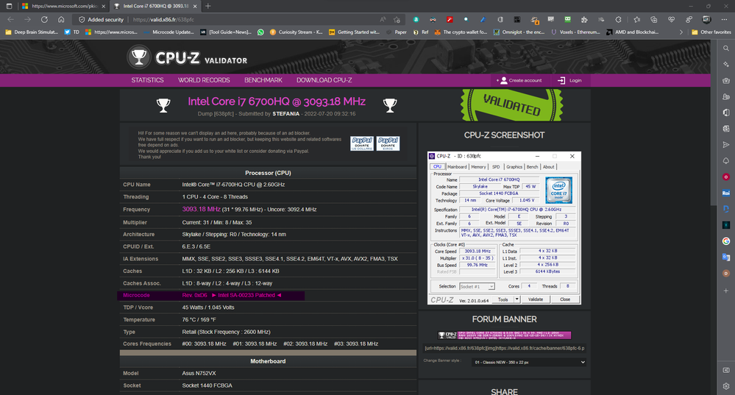Click the Outlook icon in Edge sidebar
The height and width of the screenshot is (395, 735).
725,129
